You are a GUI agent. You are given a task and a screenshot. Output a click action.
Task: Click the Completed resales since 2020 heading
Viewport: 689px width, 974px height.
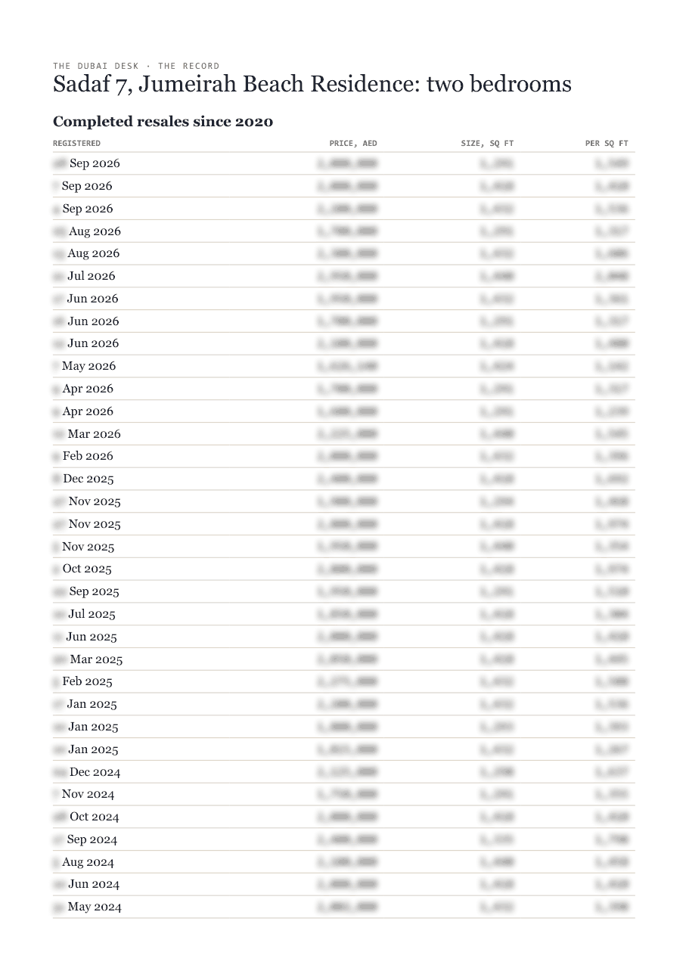click(163, 121)
